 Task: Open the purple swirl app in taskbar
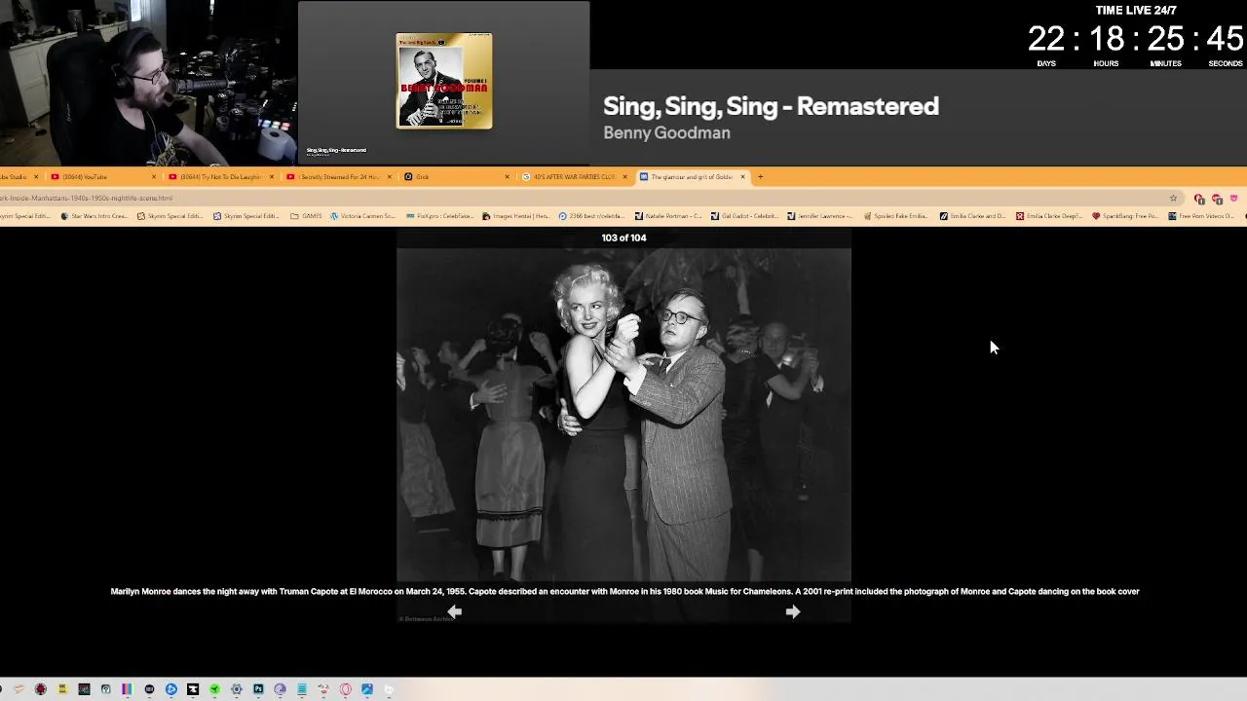click(x=280, y=689)
